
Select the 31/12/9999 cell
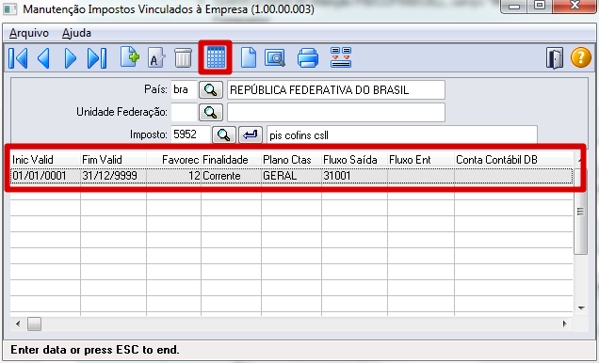pyautogui.click(x=113, y=176)
